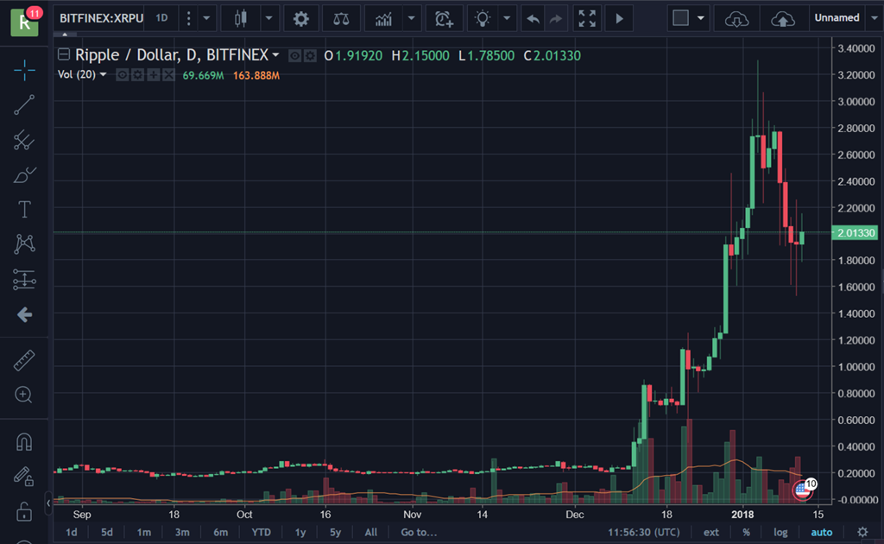Screen dimensions: 884x544
Task: Open the 1D interval selector
Action: (161, 18)
